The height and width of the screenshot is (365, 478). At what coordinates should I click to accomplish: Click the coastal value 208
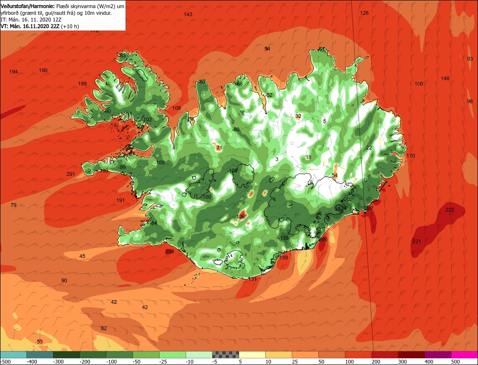(x=170, y=252)
